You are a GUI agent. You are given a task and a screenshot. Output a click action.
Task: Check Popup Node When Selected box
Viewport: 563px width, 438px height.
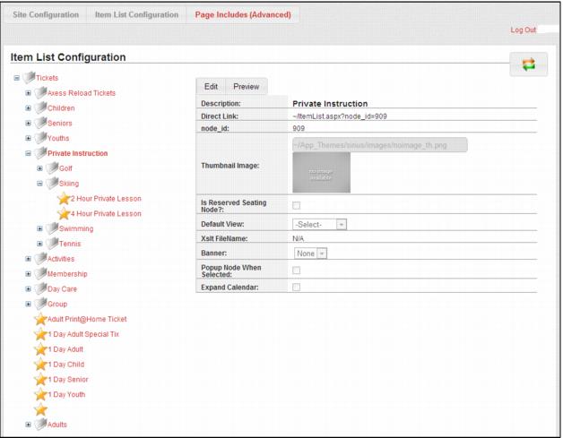(297, 270)
